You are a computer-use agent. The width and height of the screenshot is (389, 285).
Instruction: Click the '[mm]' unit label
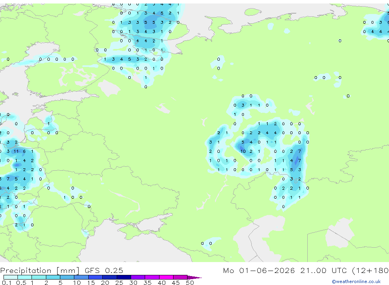tap(68, 271)
